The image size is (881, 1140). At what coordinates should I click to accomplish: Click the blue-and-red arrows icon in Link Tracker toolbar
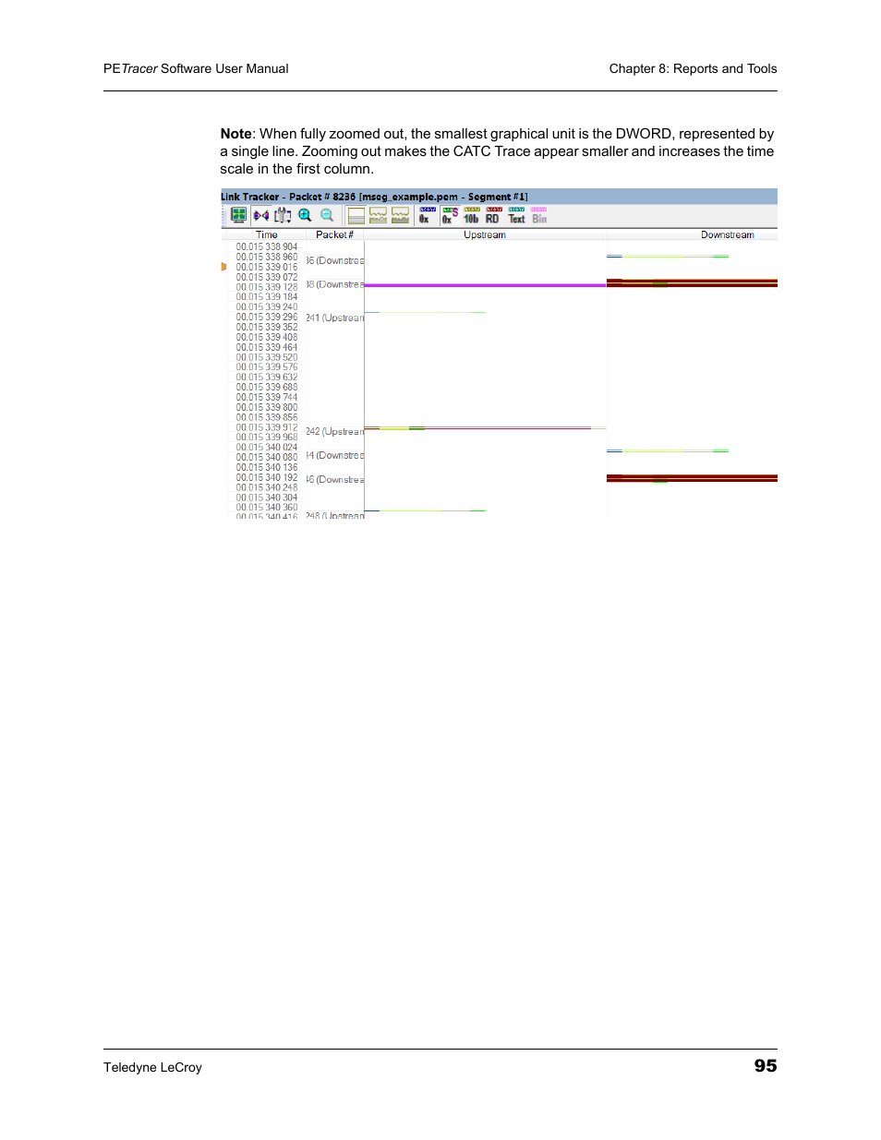coord(261,215)
